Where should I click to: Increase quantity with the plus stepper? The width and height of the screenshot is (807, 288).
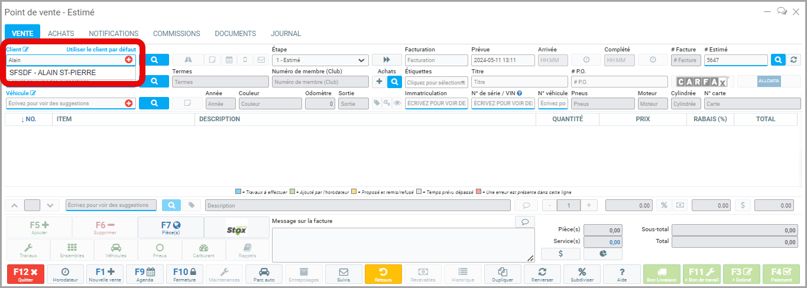click(588, 205)
